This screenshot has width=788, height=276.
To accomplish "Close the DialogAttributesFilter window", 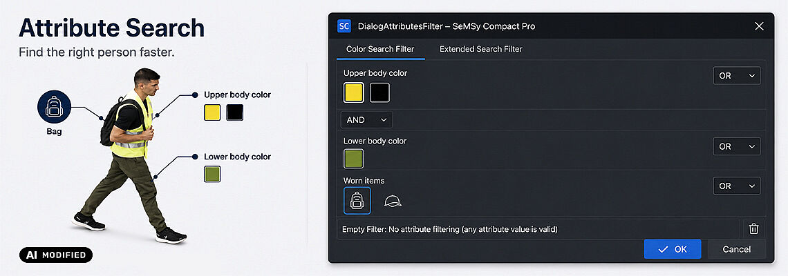I will 760,26.
